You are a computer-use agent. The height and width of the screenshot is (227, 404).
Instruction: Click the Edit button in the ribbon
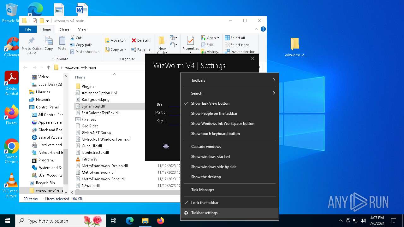tap(207, 45)
